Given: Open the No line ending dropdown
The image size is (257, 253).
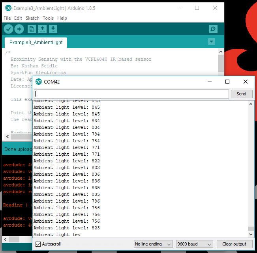Looking at the screenshot, I should pyautogui.click(x=153, y=244).
